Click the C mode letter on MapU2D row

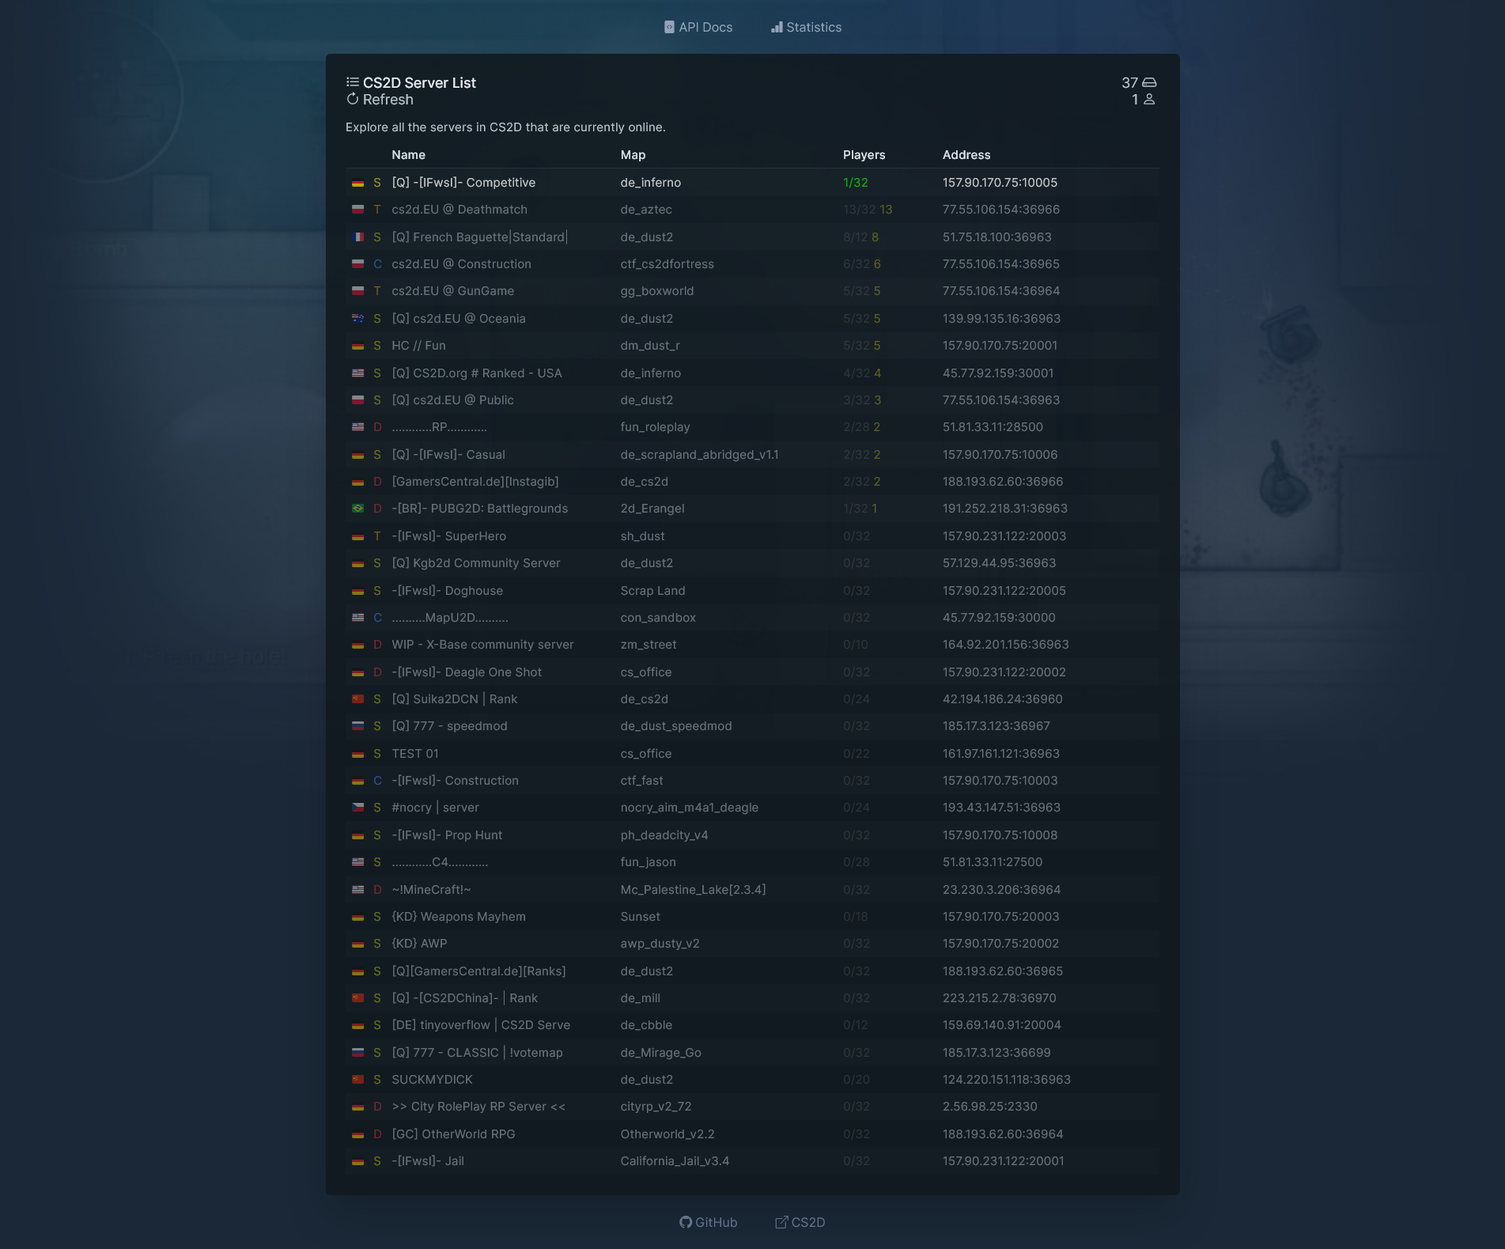[x=377, y=618]
